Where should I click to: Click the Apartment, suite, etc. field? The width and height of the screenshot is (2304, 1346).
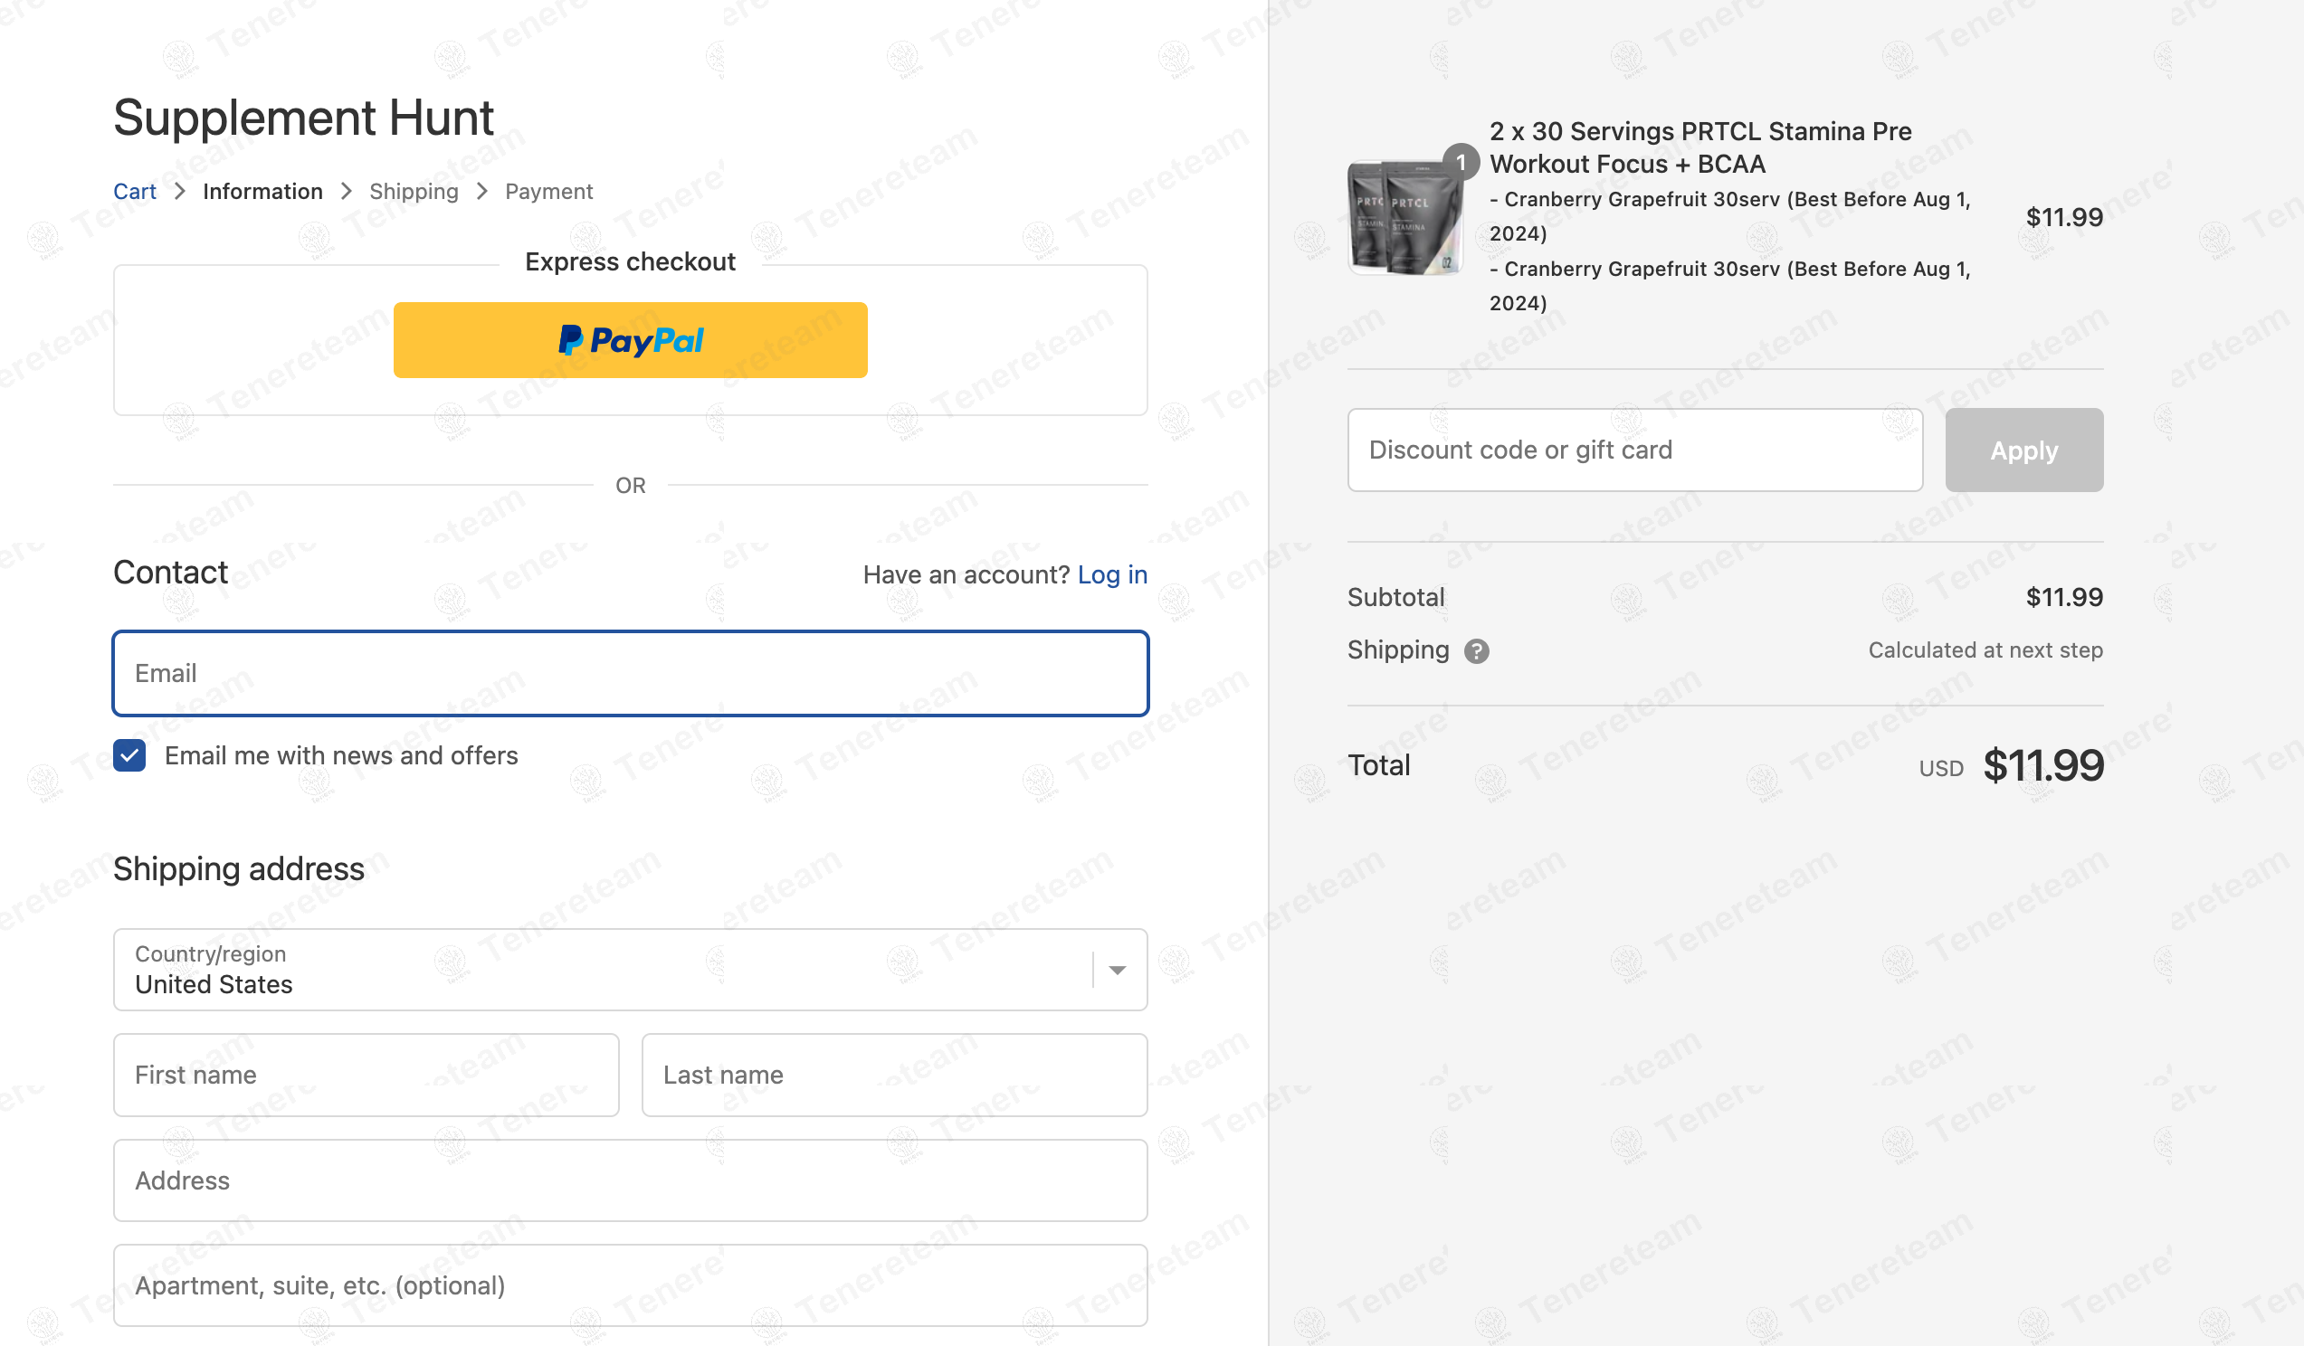coord(630,1285)
